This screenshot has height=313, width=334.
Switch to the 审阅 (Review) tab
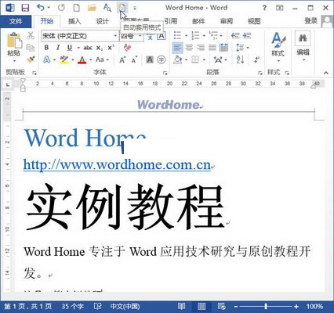point(227,21)
